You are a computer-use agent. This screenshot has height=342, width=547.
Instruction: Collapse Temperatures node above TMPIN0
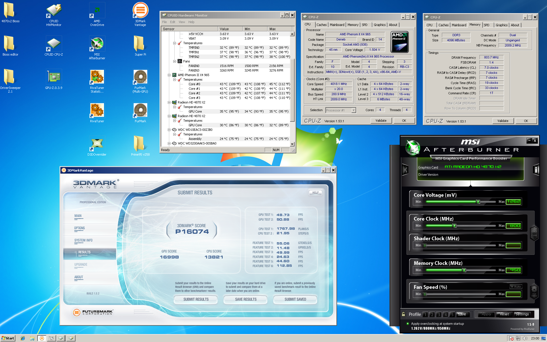pos(174,43)
